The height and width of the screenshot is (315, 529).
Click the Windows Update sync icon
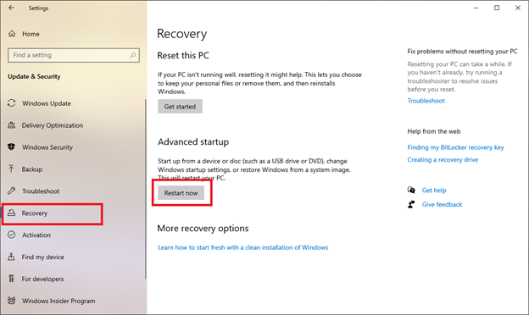pos(12,103)
